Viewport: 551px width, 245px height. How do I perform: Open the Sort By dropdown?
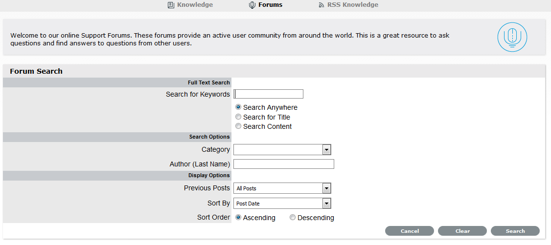tap(282, 204)
